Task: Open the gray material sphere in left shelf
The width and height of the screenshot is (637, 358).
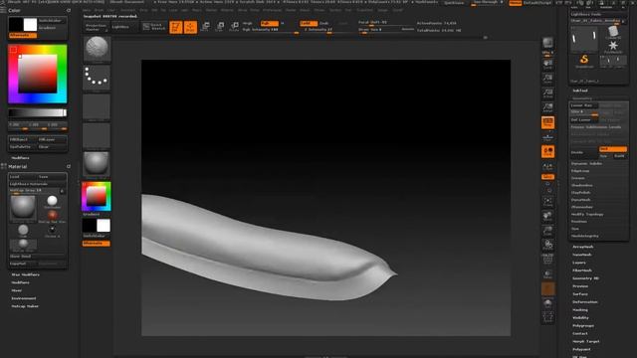Action: 97,163
